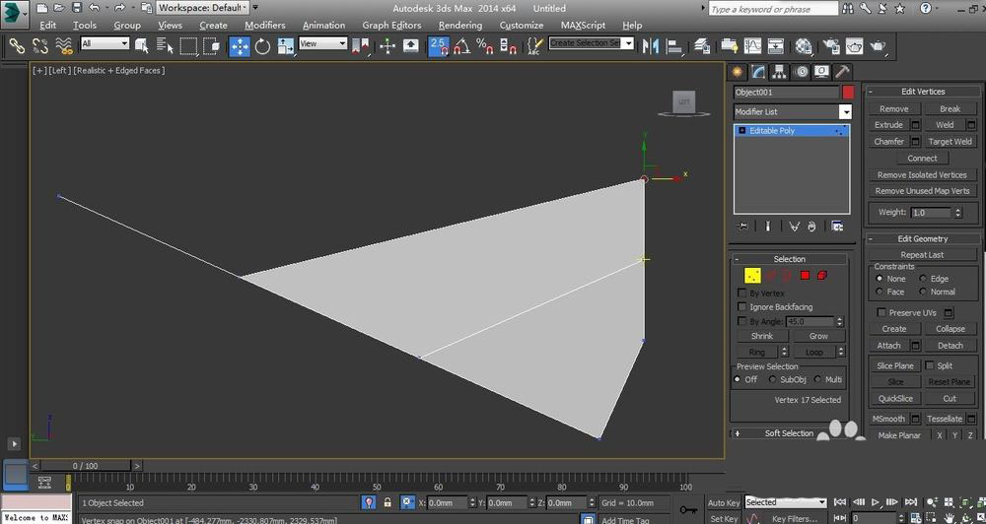Click the Object001 name field
The width and height of the screenshot is (986, 524).
click(x=786, y=93)
